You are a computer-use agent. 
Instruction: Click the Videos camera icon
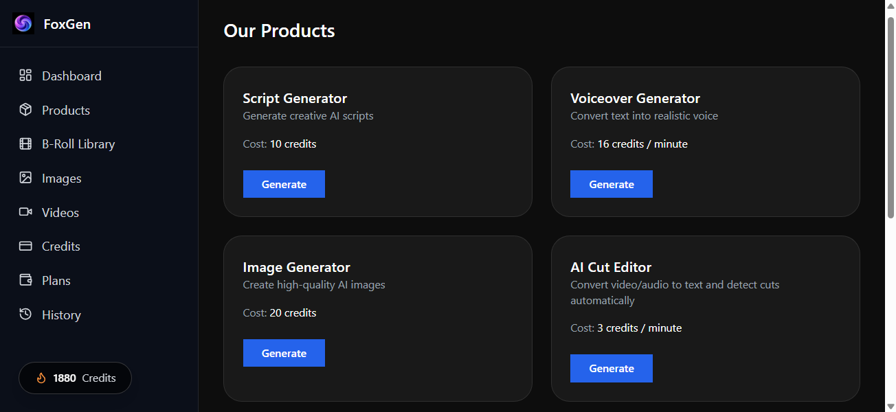[25, 211]
